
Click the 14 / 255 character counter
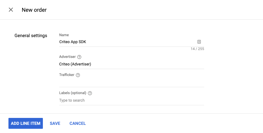[x=197, y=49]
